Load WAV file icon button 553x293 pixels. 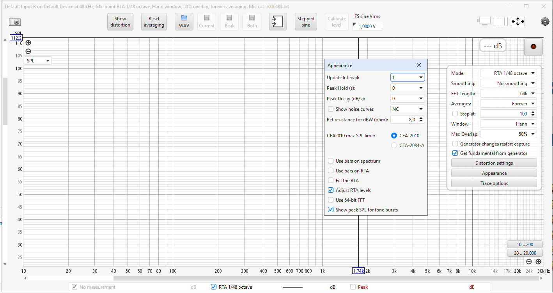click(184, 21)
